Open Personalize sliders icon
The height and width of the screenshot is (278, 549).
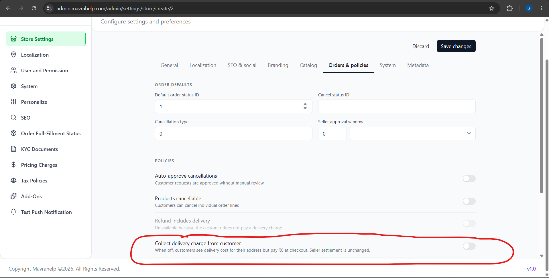(x=13, y=102)
